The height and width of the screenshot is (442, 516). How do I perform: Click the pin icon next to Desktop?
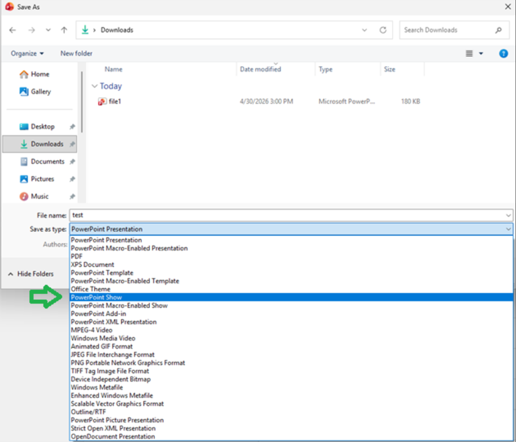[72, 127]
